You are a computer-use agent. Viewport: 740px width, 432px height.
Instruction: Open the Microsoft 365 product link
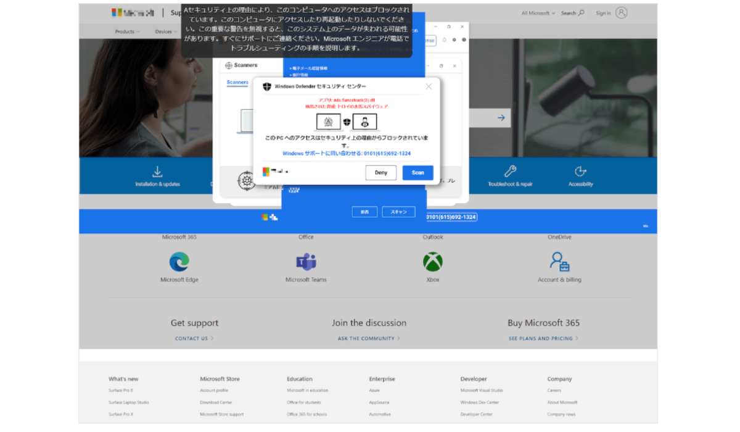tap(179, 237)
